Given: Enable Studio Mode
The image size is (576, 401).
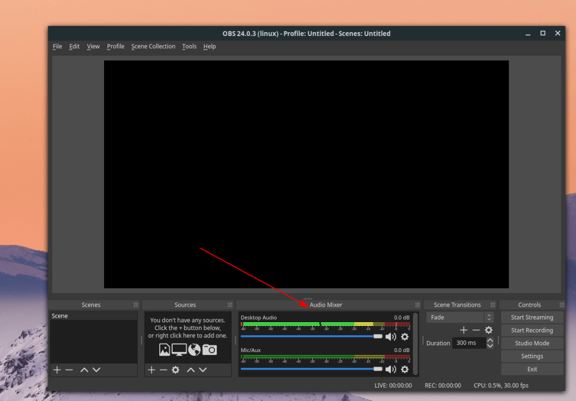Looking at the screenshot, I should [x=532, y=343].
